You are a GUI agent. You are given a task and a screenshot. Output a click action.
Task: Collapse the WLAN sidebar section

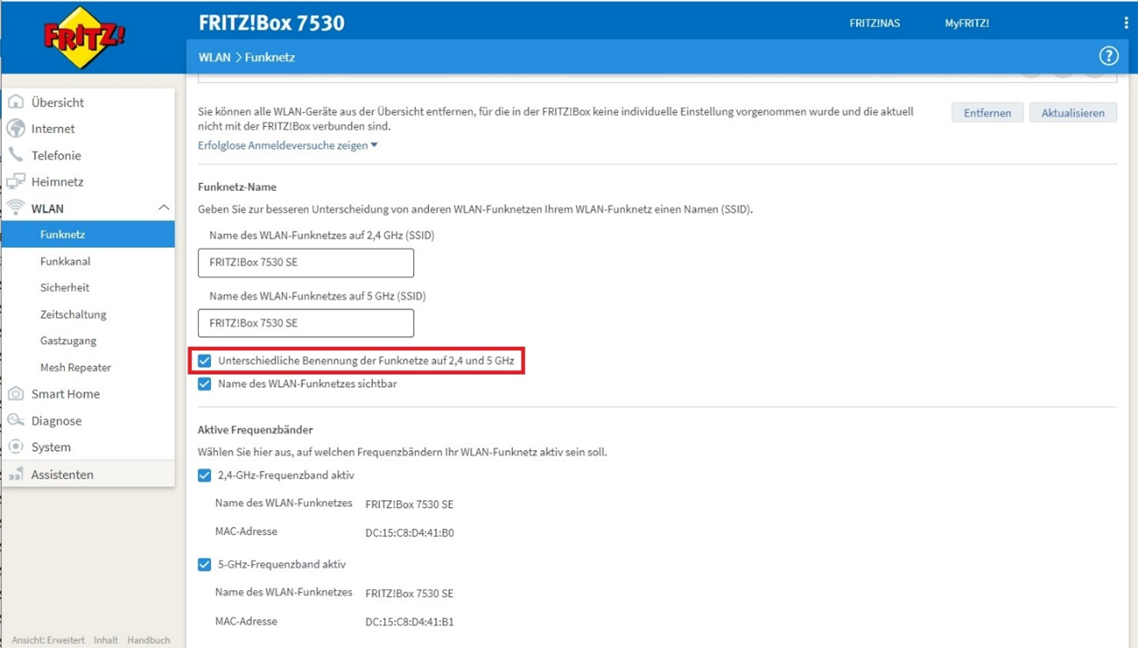click(x=163, y=208)
